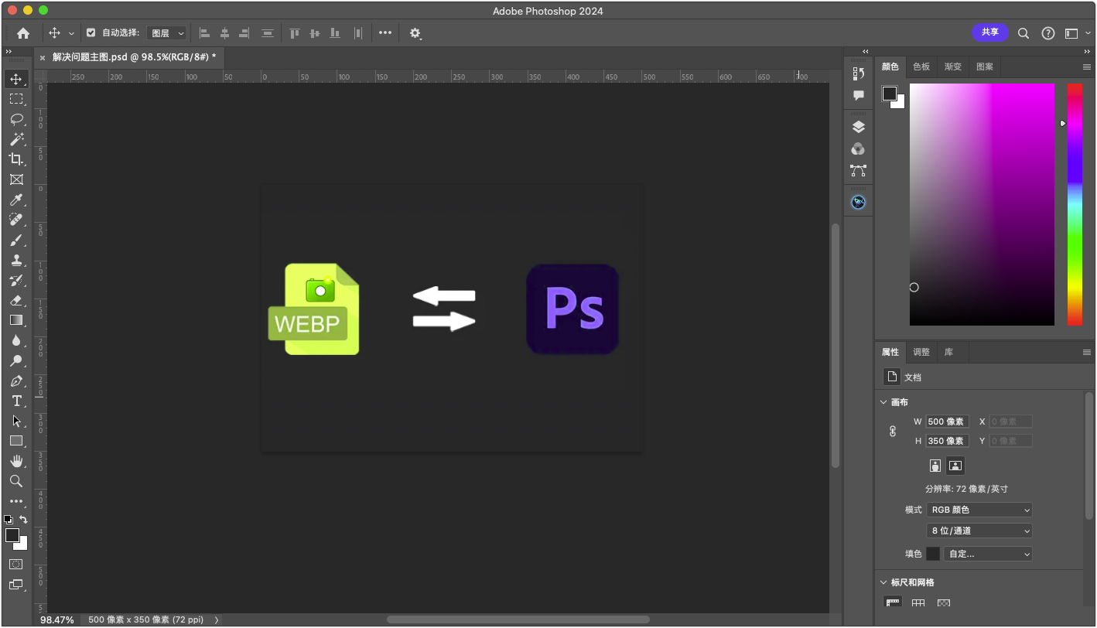Image resolution: width=1097 pixels, height=628 pixels.
Task: Collapse the 标尺和网格 section
Action: (884, 582)
